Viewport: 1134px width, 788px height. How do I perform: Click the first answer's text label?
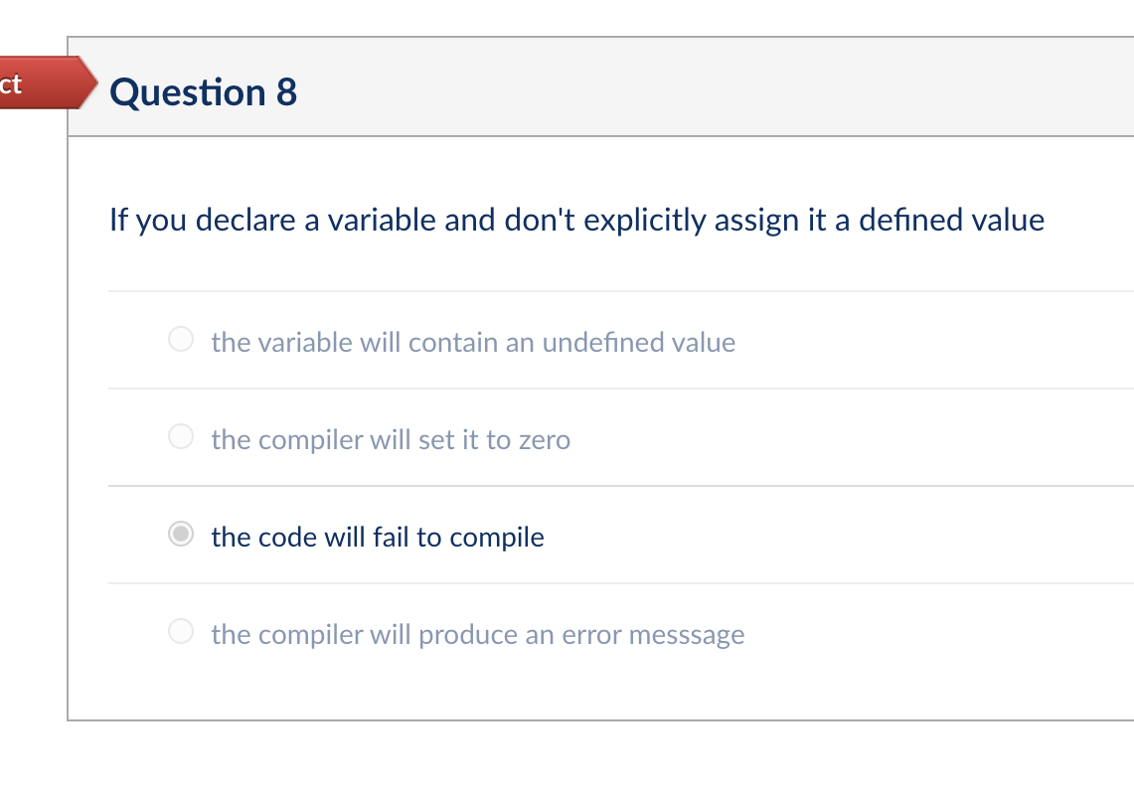472,342
